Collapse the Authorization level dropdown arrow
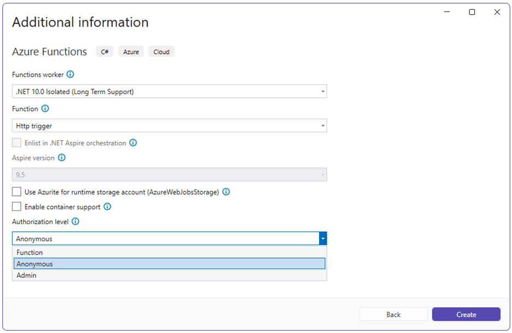Viewport: 512px width, 333px height. coord(322,238)
